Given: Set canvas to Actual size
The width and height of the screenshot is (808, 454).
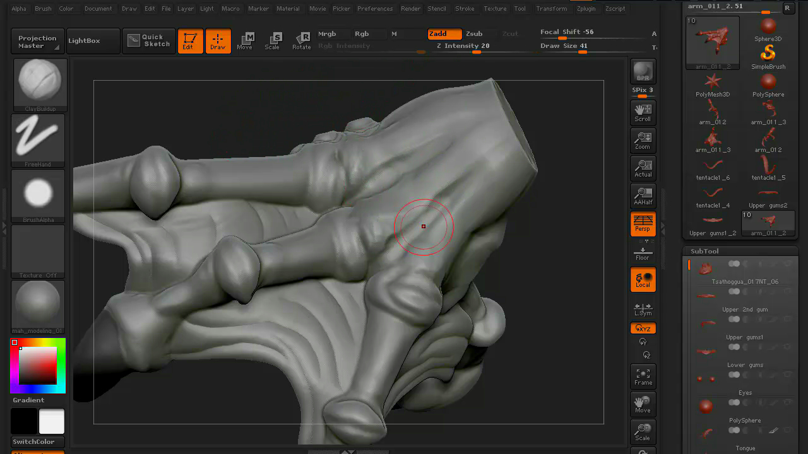Looking at the screenshot, I should pyautogui.click(x=643, y=168).
